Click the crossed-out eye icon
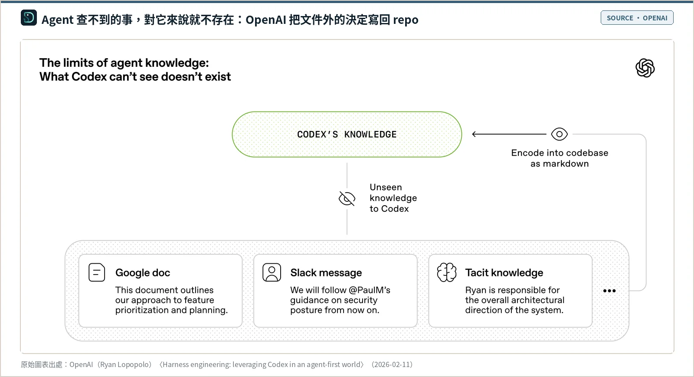The image size is (694, 377). point(347,199)
